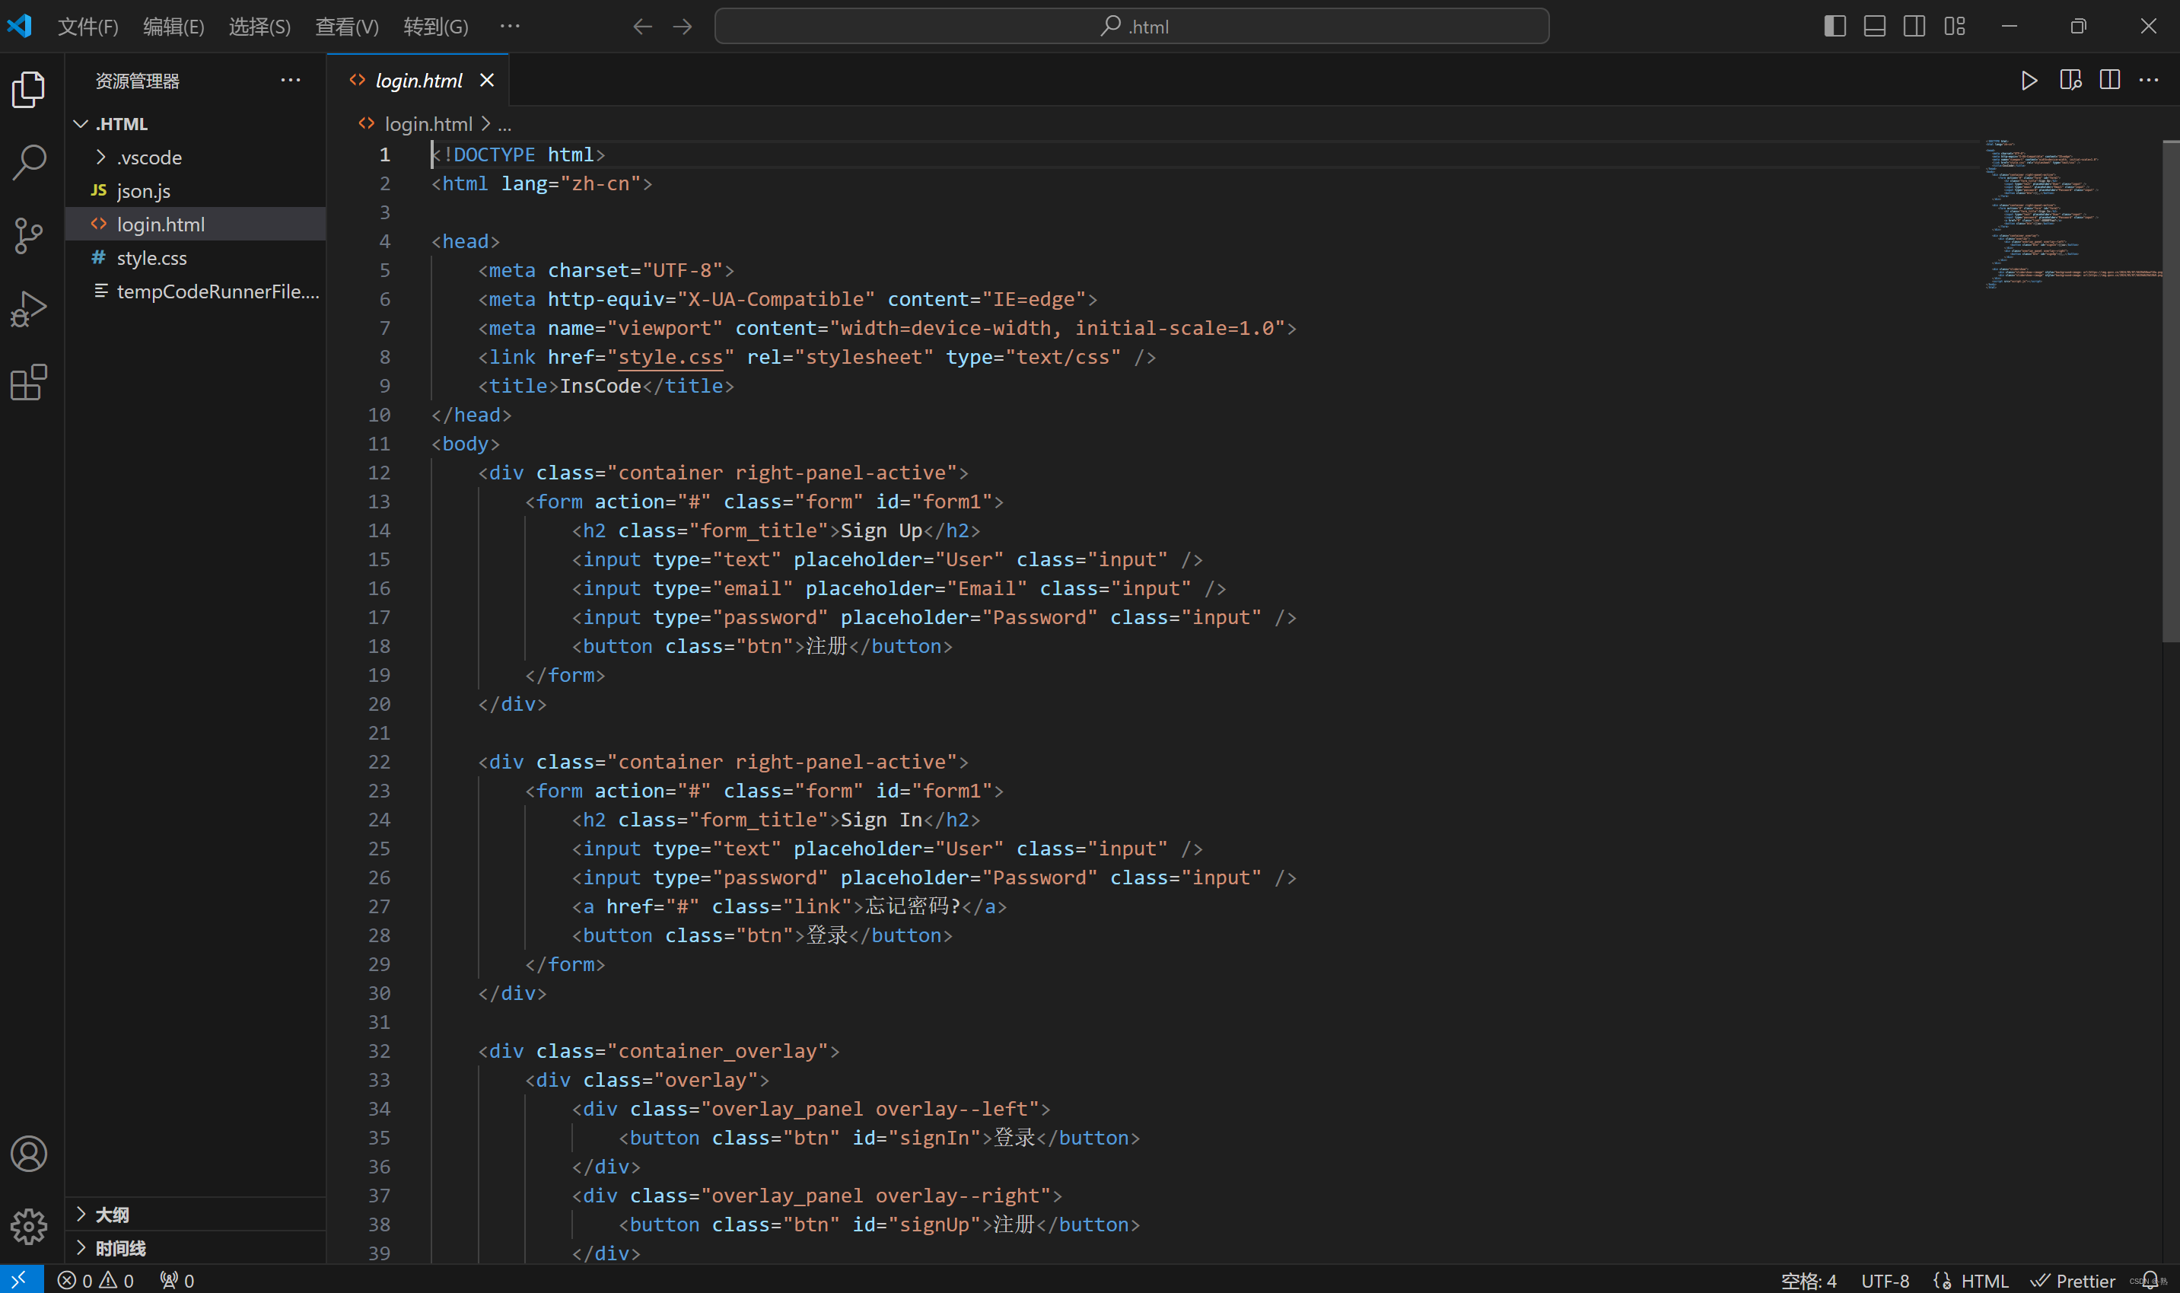Click the 忘记密码? link text on line 27
Image resolution: width=2180 pixels, height=1293 pixels.
point(913,906)
